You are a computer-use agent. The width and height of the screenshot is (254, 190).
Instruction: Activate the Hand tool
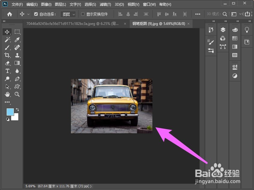coord(7,94)
